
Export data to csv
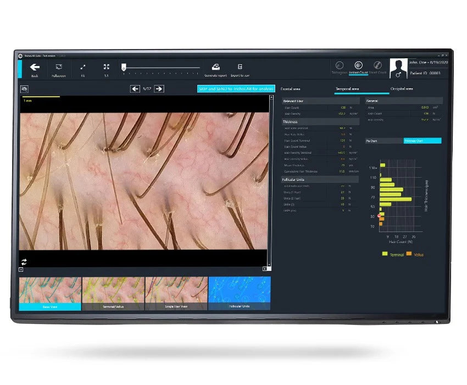pos(240,67)
